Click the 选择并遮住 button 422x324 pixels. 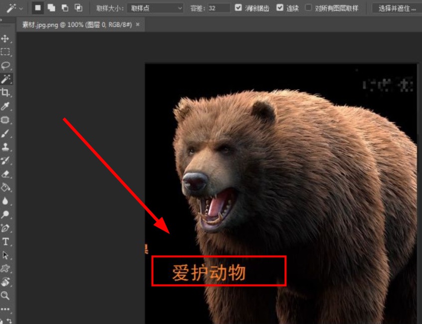tap(397, 8)
